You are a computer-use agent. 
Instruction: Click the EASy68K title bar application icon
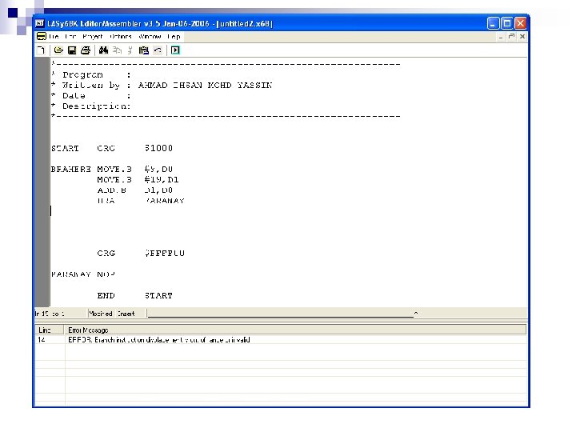[x=40, y=23]
